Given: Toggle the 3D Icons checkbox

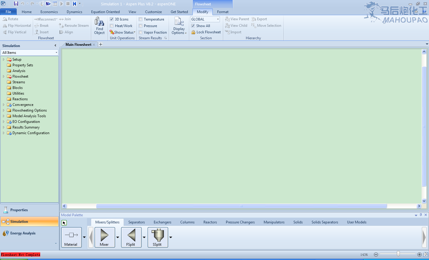Looking at the screenshot, I should coord(112,19).
